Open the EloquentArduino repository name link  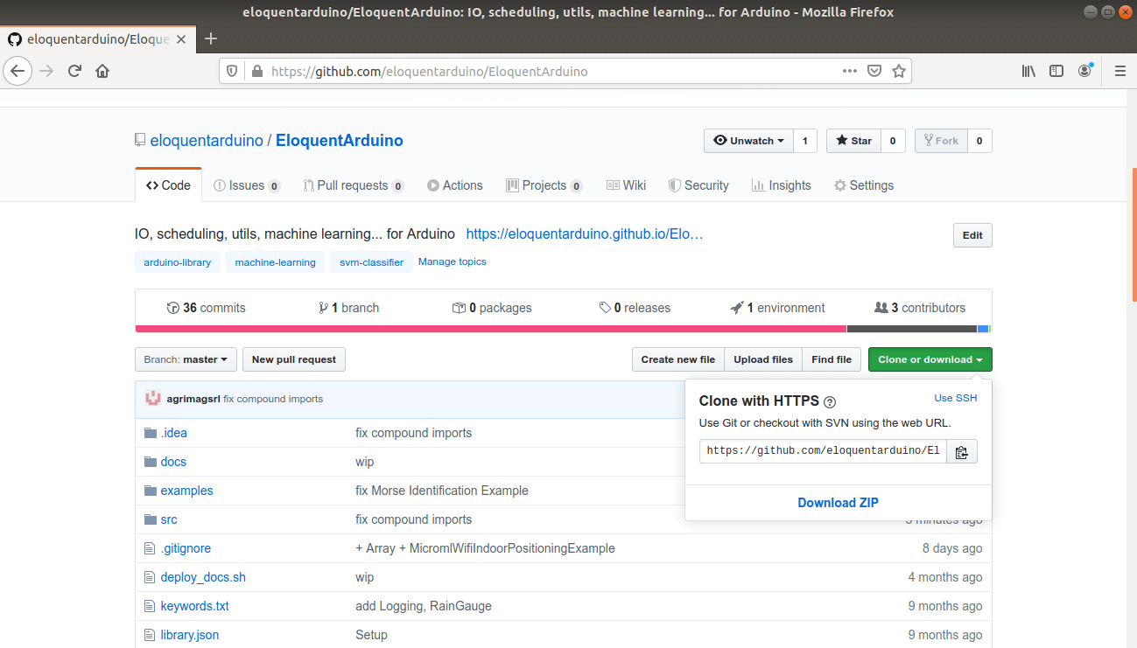[340, 141]
